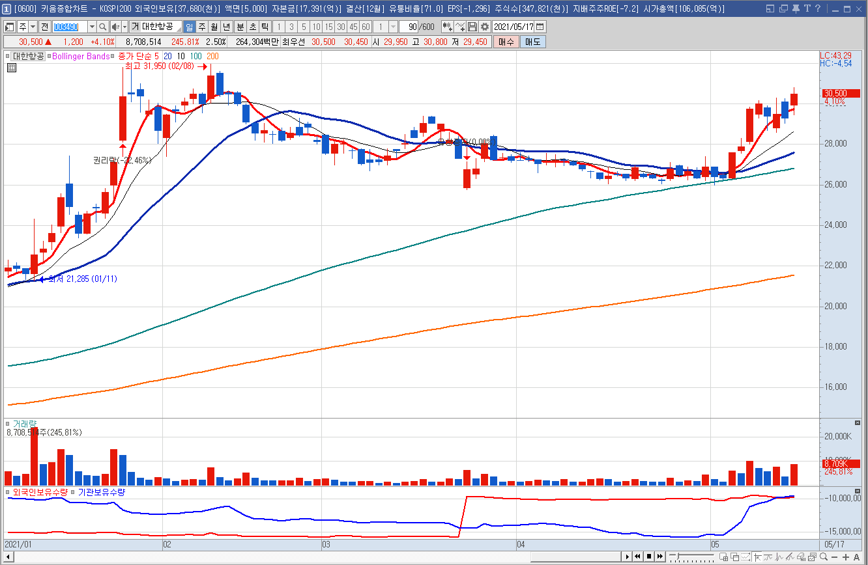Click the speaker sound icon in toolbar
868x565 pixels.
(116, 27)
